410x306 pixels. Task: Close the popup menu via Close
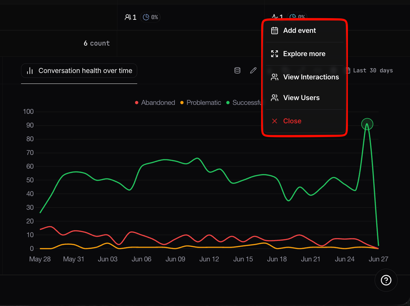tap(304, 121)
